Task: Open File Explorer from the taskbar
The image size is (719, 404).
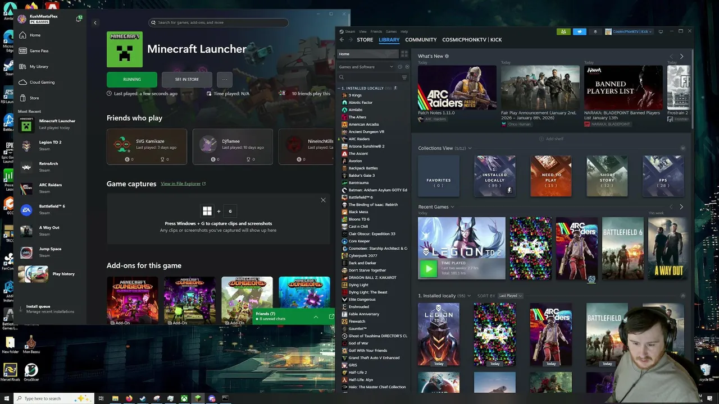Action: (115, 398)
